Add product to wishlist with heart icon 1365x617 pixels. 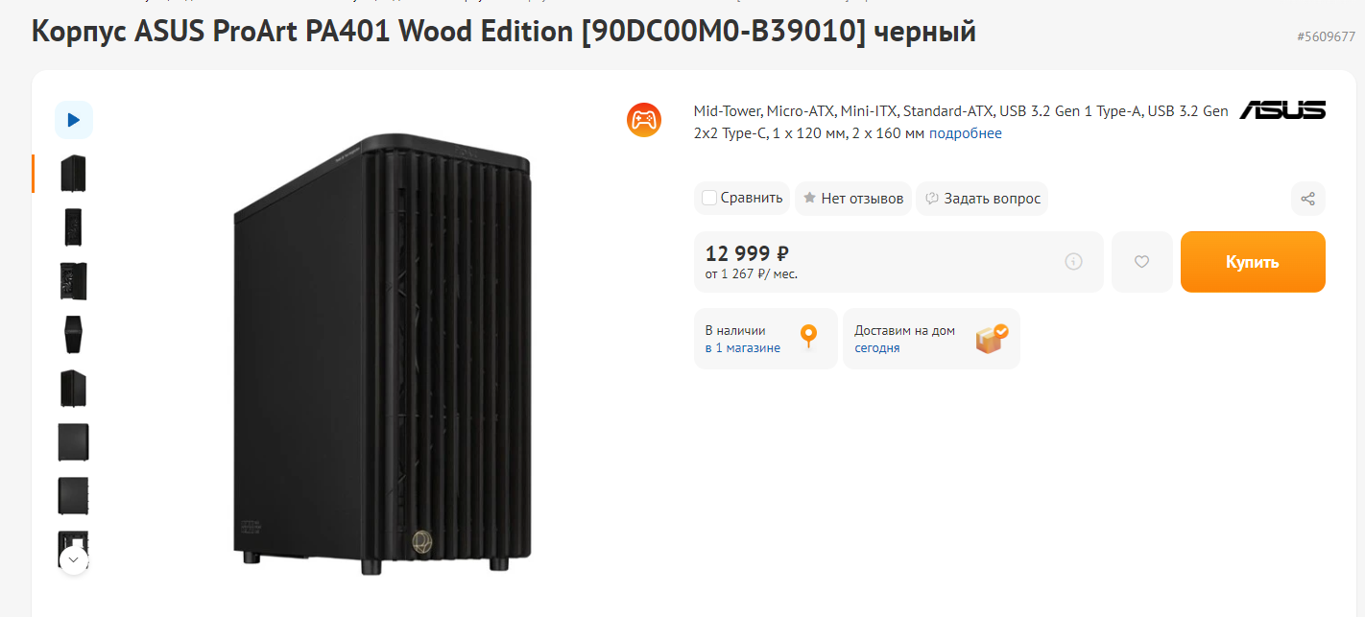click(1141, 261)
